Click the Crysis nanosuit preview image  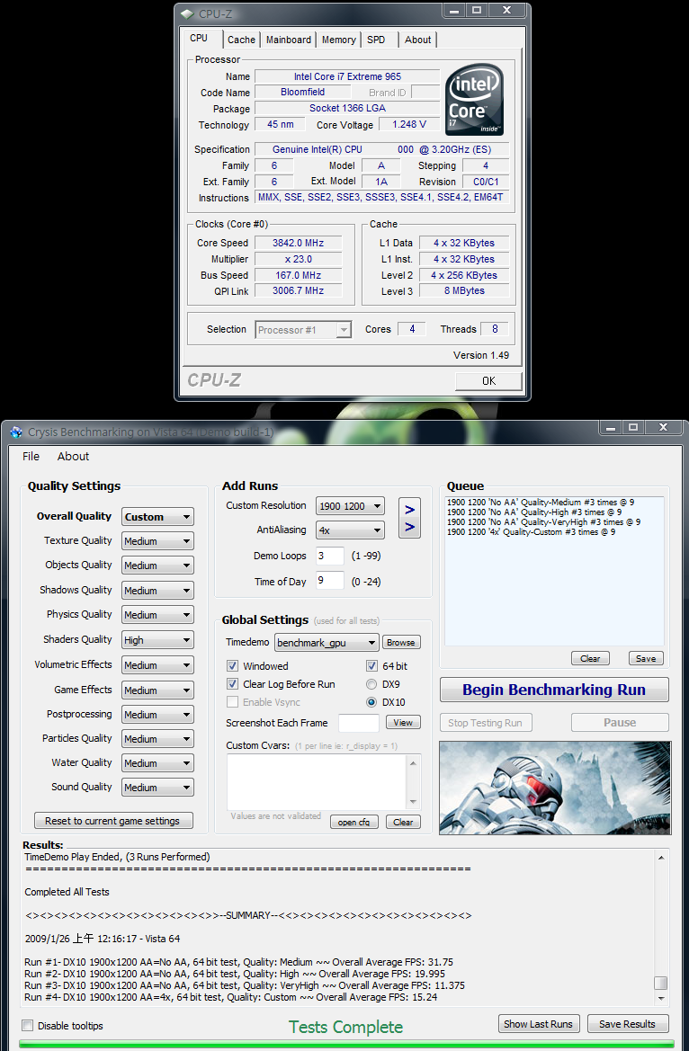click(x=553, y=788)
